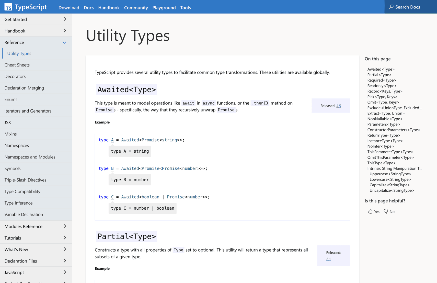The image size is (437, 283).
Task: Open the Playground nav item
Action: click(x=164, y=7)
